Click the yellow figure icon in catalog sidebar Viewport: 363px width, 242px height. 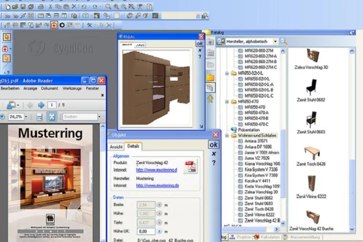(210, 99)
